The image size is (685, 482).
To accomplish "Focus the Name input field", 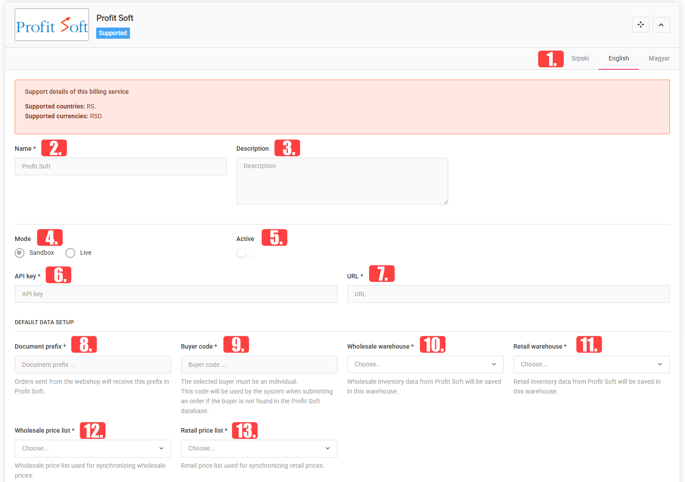I will point(121,166).
